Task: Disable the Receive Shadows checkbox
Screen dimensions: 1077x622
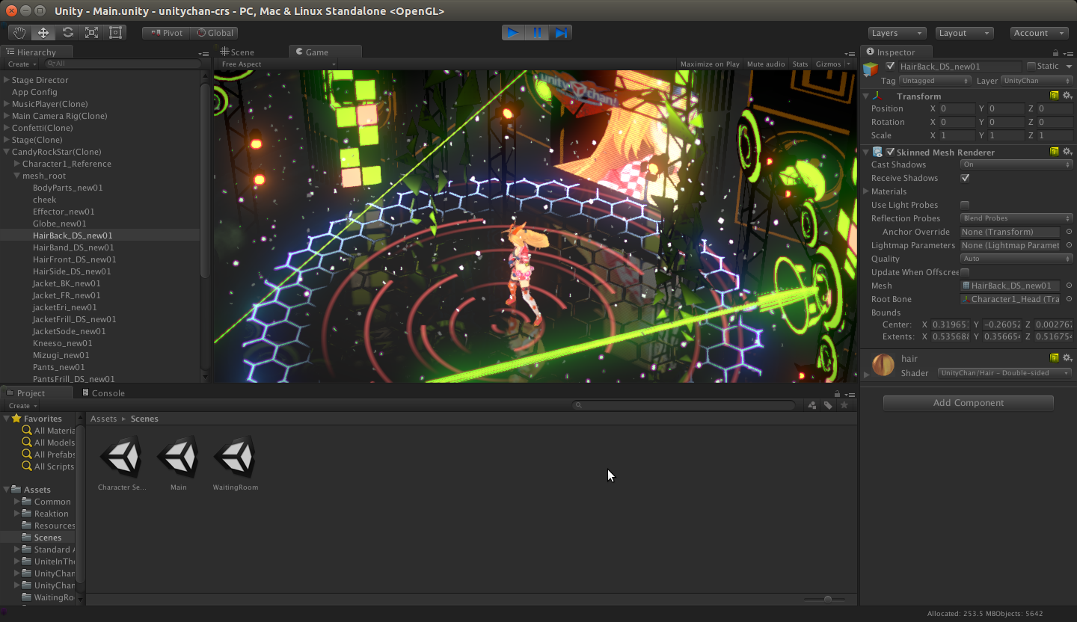Action: pyautogui.click(x=965, y=178)
